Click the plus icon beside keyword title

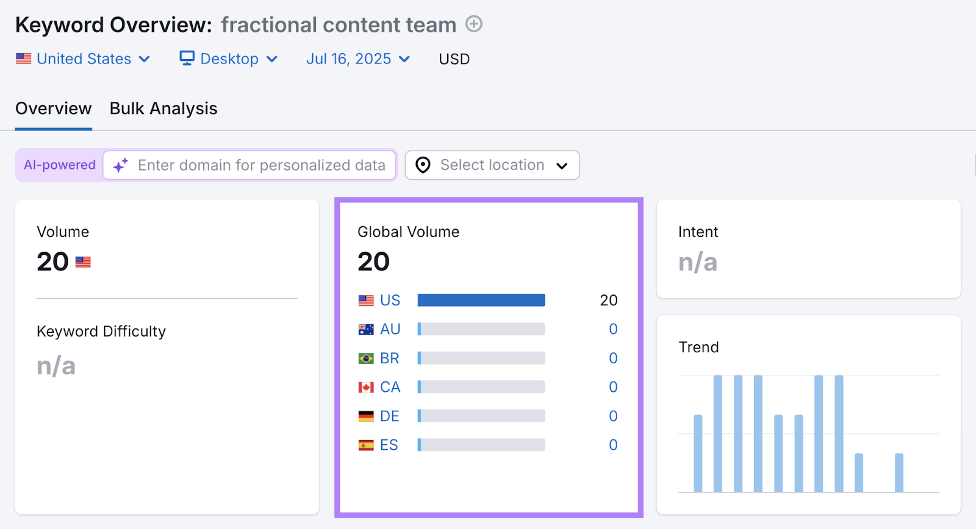pyautogui.click(x=474, y=24)
